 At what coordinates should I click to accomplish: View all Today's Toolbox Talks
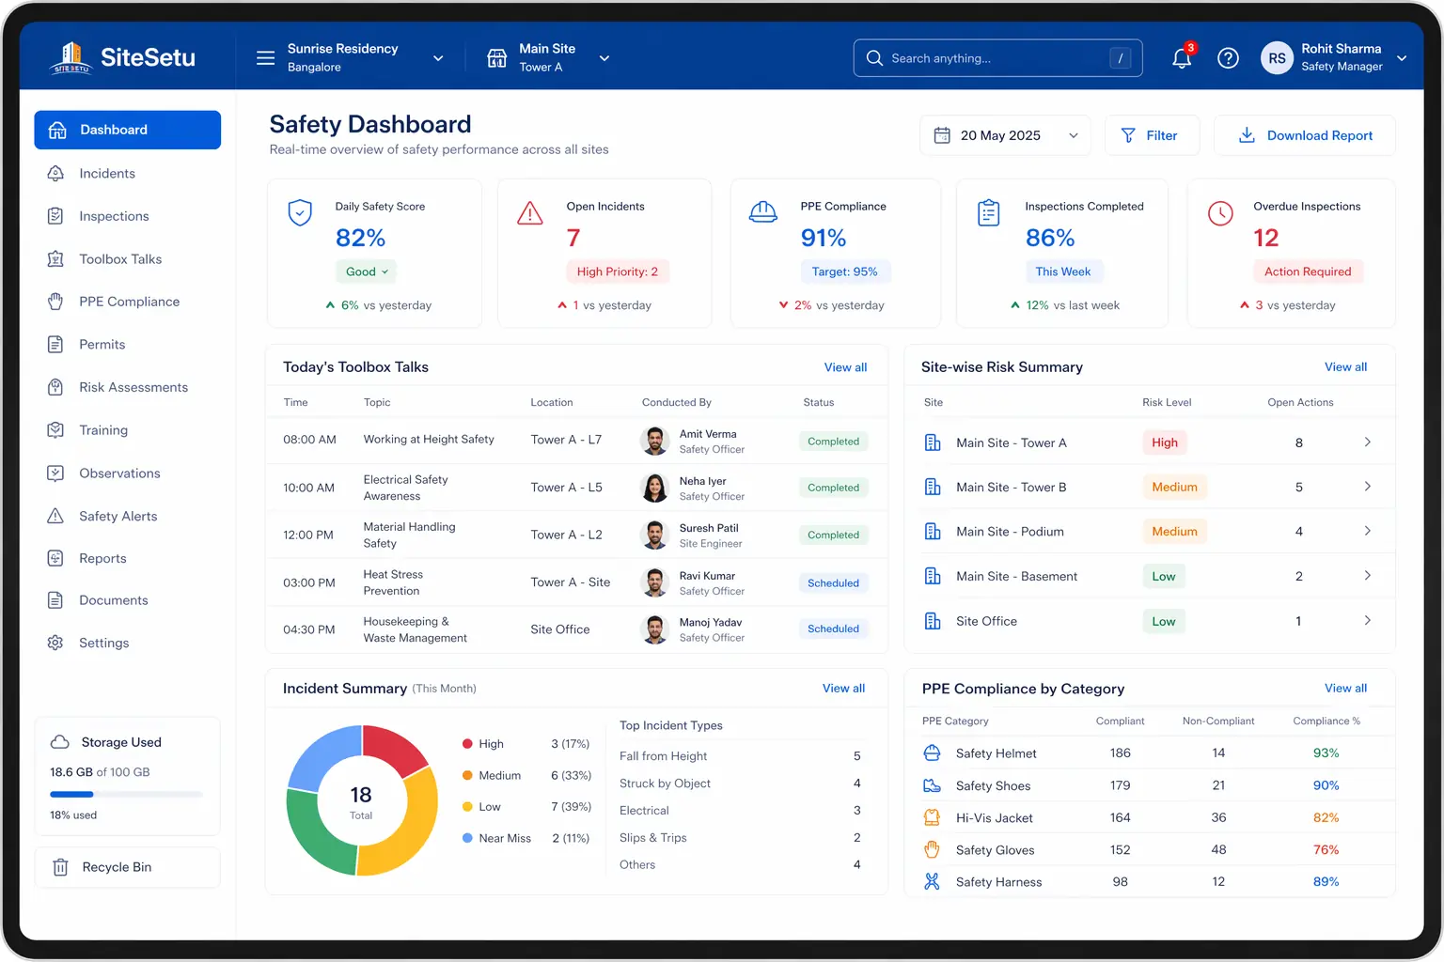click(845, 367)
